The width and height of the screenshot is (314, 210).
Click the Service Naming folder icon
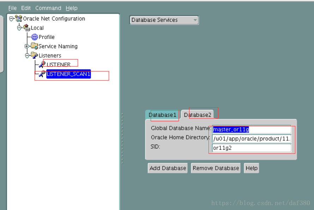[x=35, y=46]
